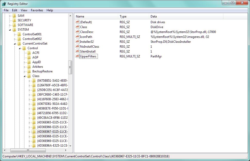Click the tree scroll down arrow
The height and width of the screenshot is (161, 250).
(x=70, y=146)
